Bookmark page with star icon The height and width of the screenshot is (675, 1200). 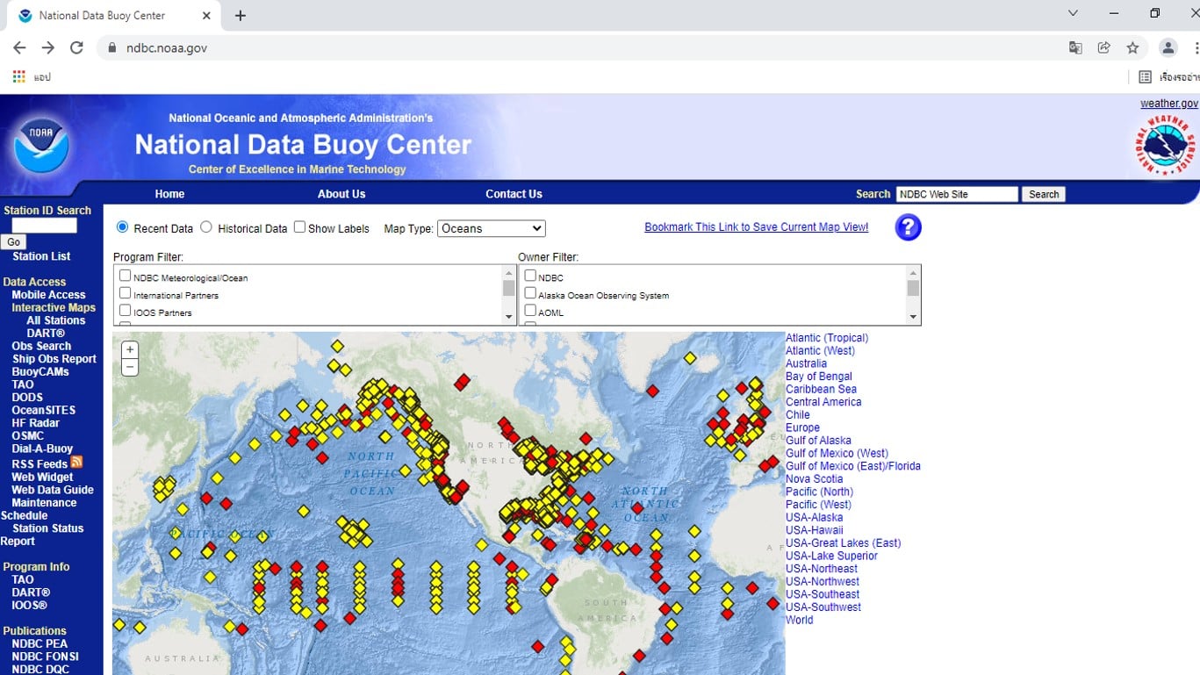pos(1132,47)
